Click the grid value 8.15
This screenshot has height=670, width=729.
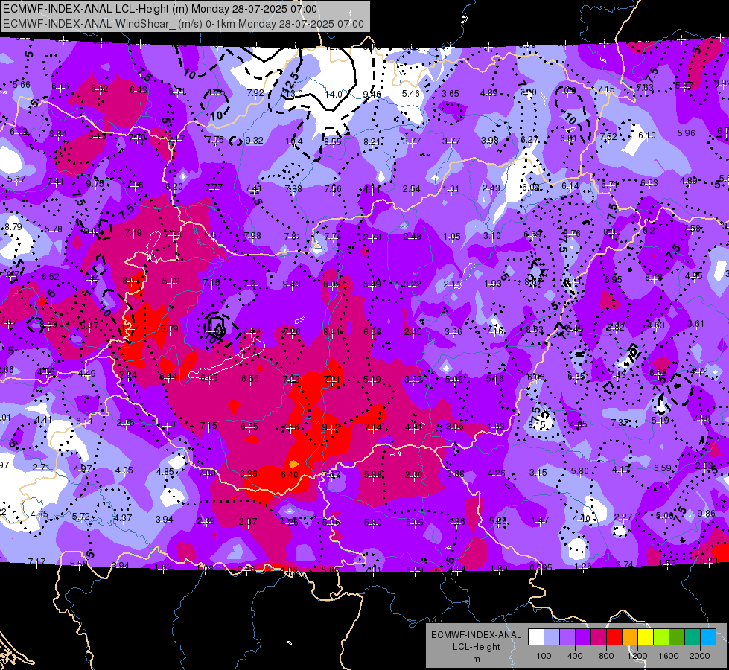[537, 425]
